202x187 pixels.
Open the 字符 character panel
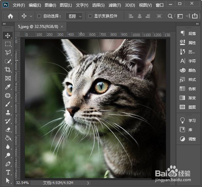tap(188, 61)
